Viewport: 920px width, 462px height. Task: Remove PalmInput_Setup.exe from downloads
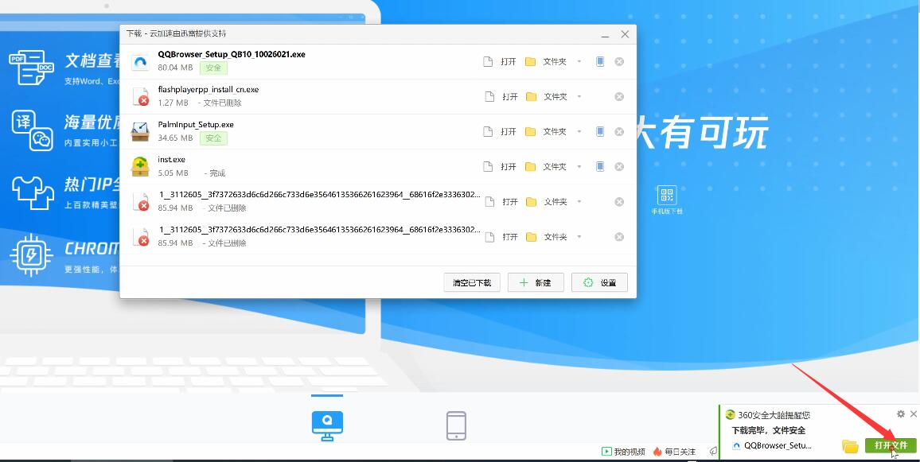(619, 132)
